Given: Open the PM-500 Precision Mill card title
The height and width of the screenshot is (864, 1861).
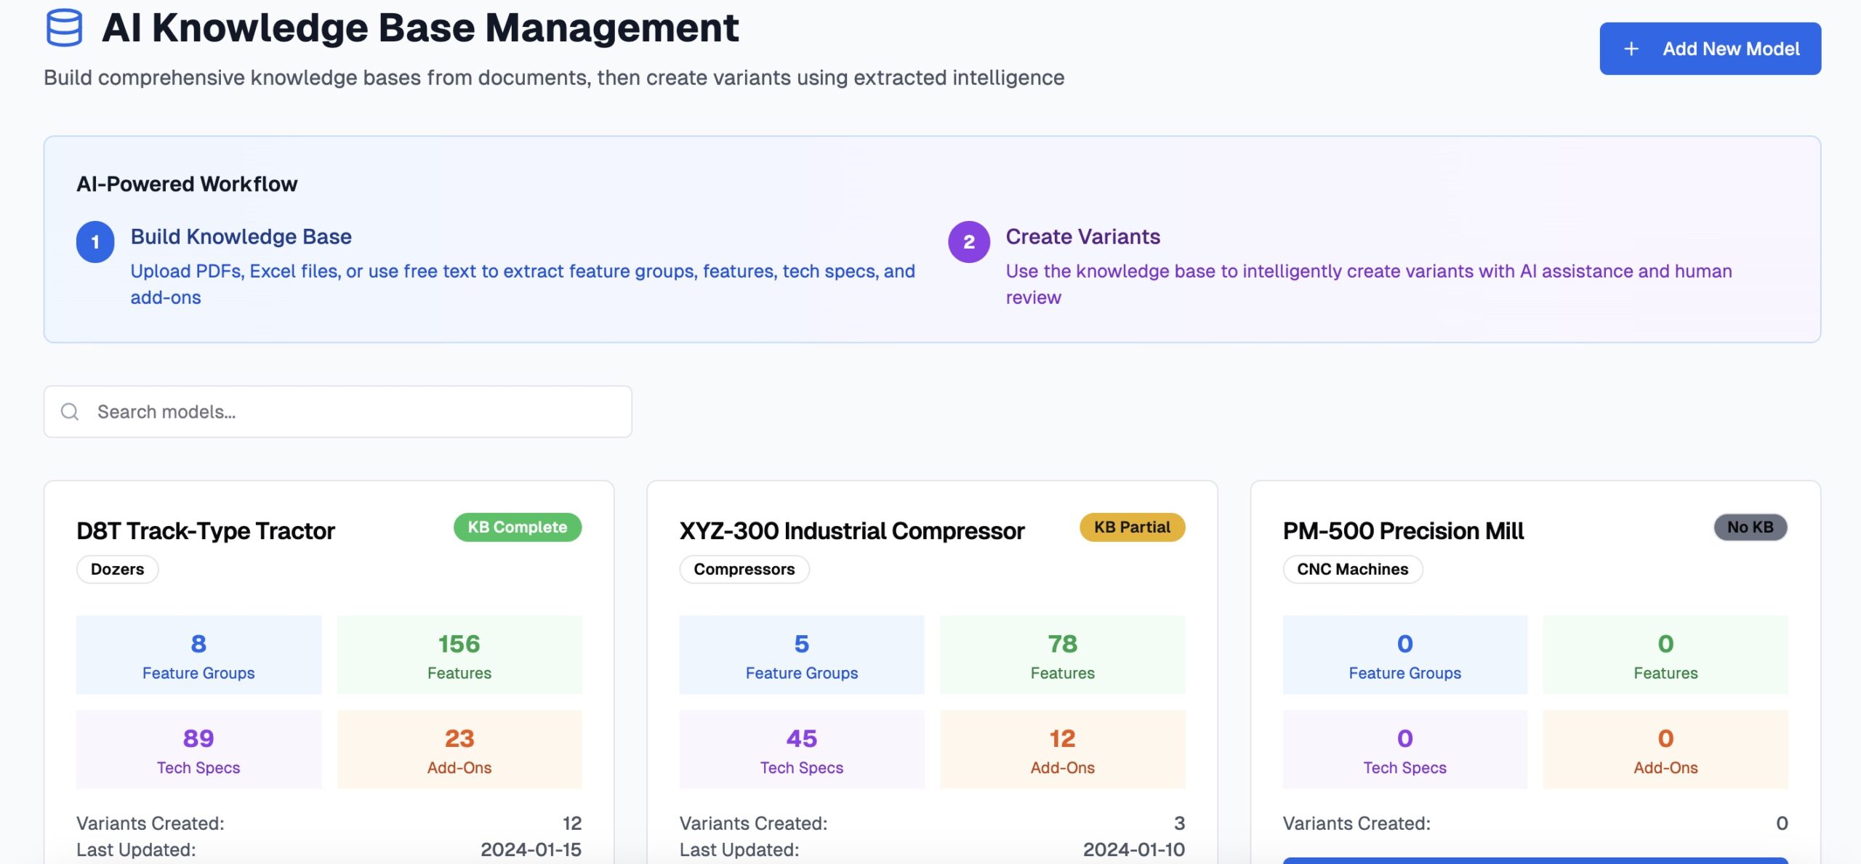Looking at the screenshot, I should tap(1403, 531).
